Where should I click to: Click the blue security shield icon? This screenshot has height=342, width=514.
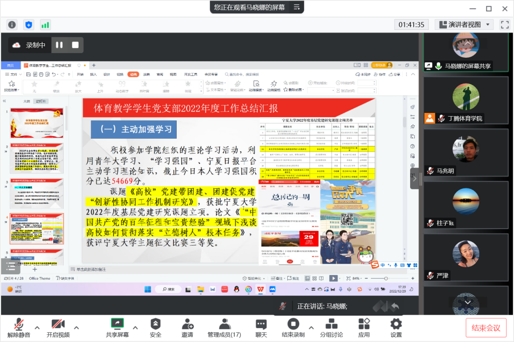(x=28, y=24)
